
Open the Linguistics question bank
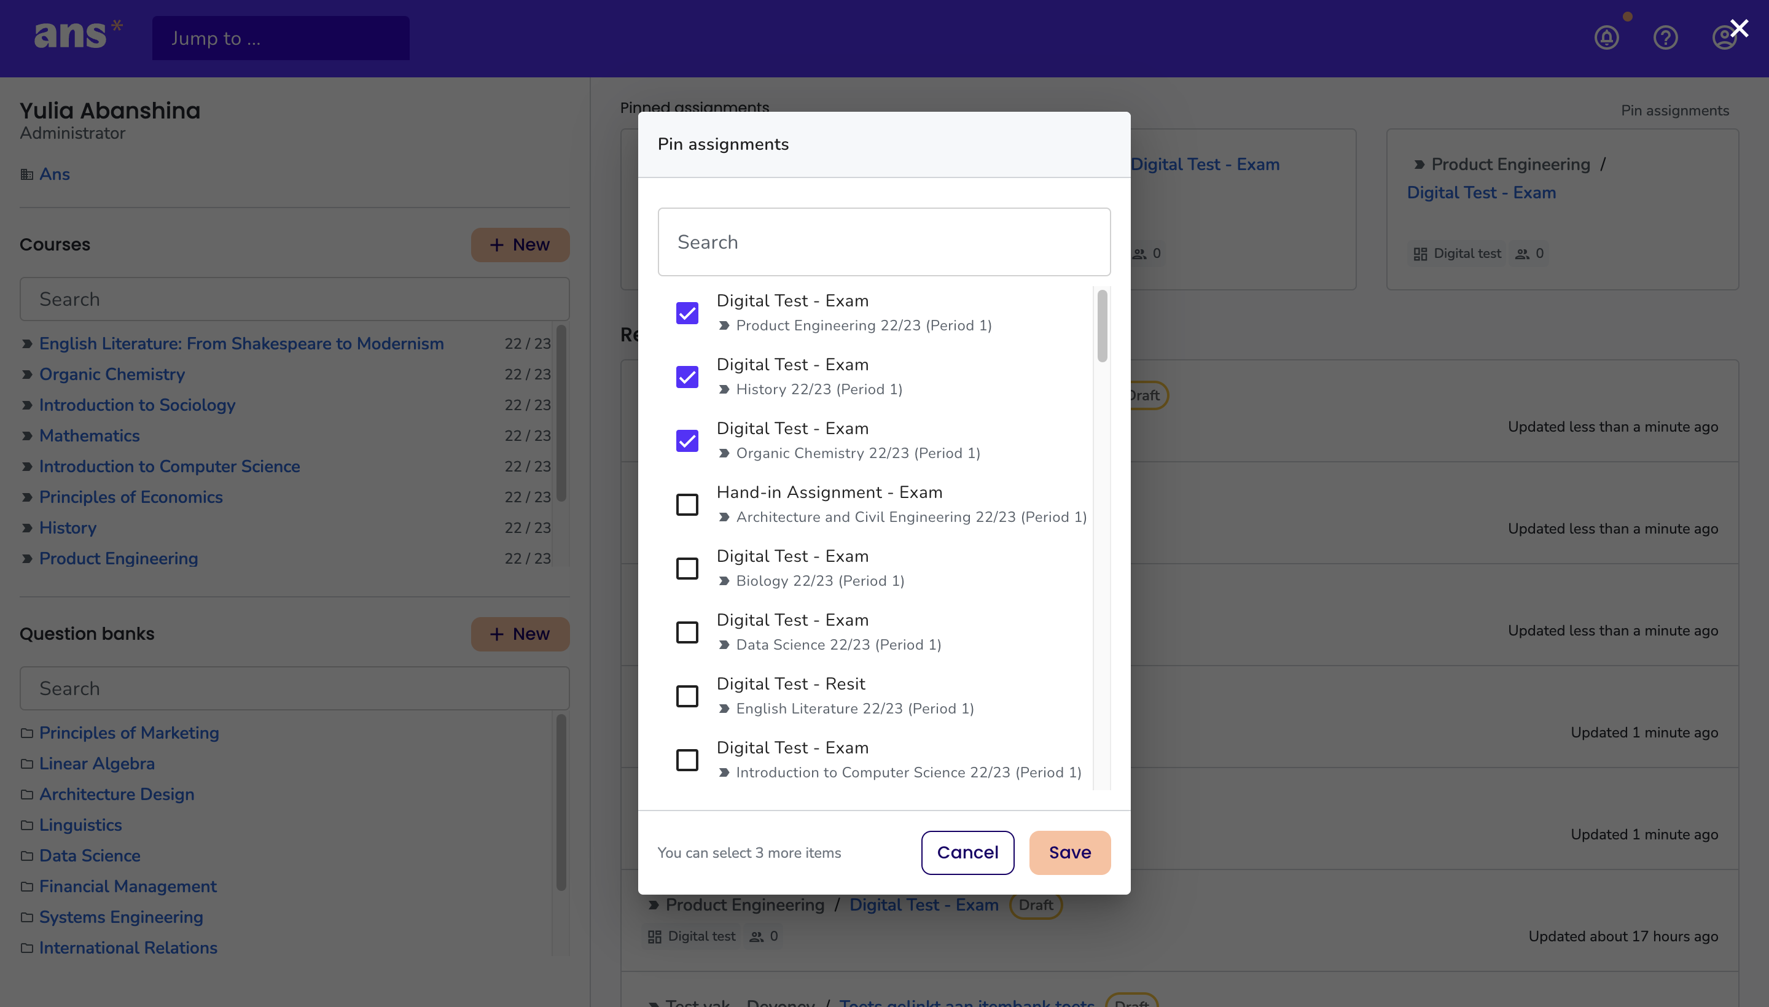80,825
